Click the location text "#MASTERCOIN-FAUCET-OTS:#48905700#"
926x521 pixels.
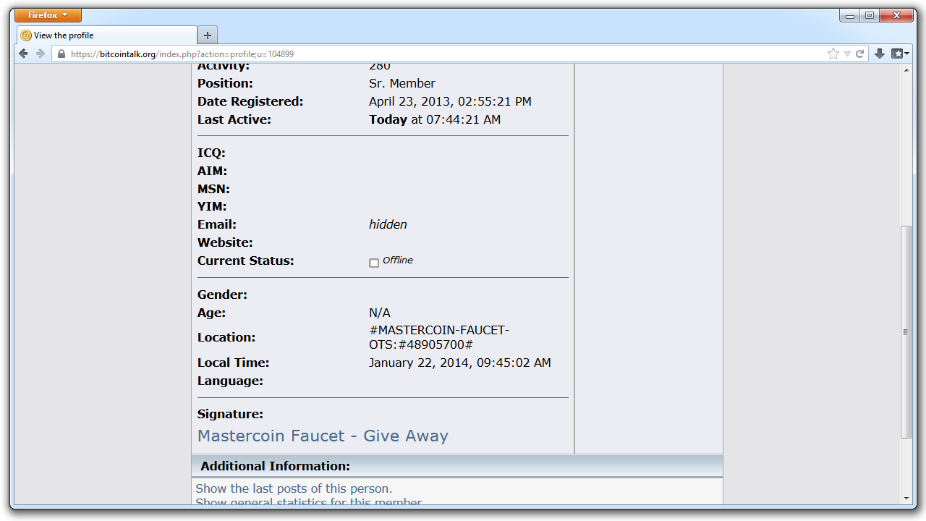439,337
